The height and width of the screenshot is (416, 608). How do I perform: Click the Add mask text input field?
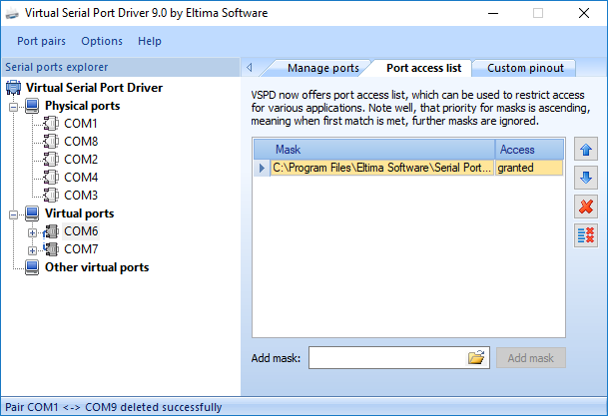click(387, 358)
